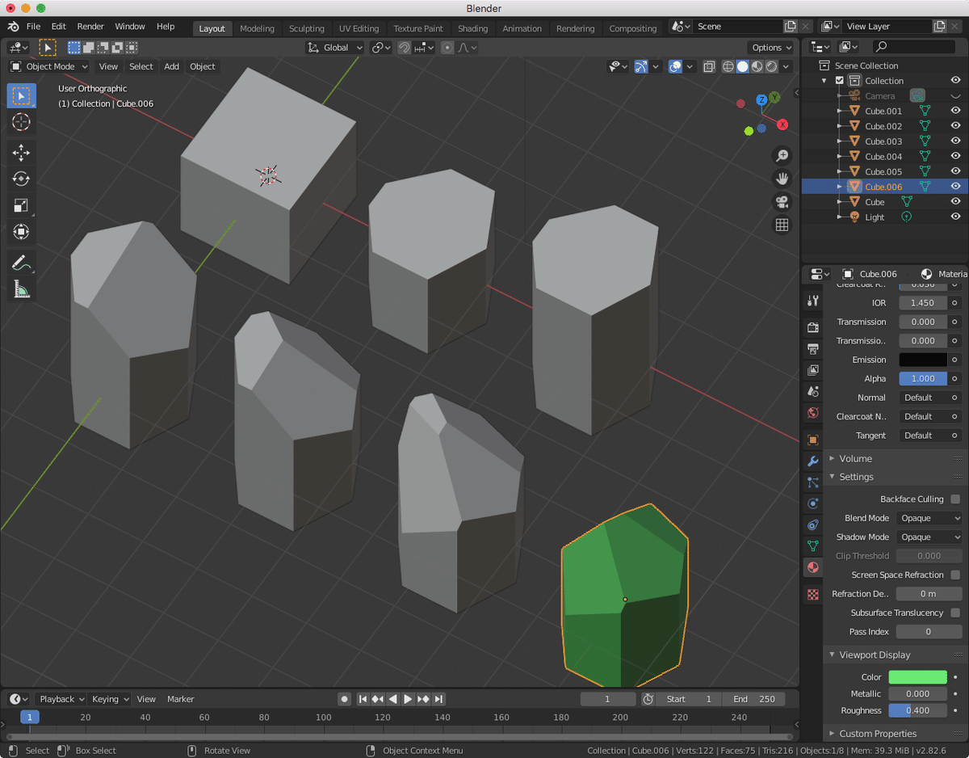Open the Render menu

(90, 27)
